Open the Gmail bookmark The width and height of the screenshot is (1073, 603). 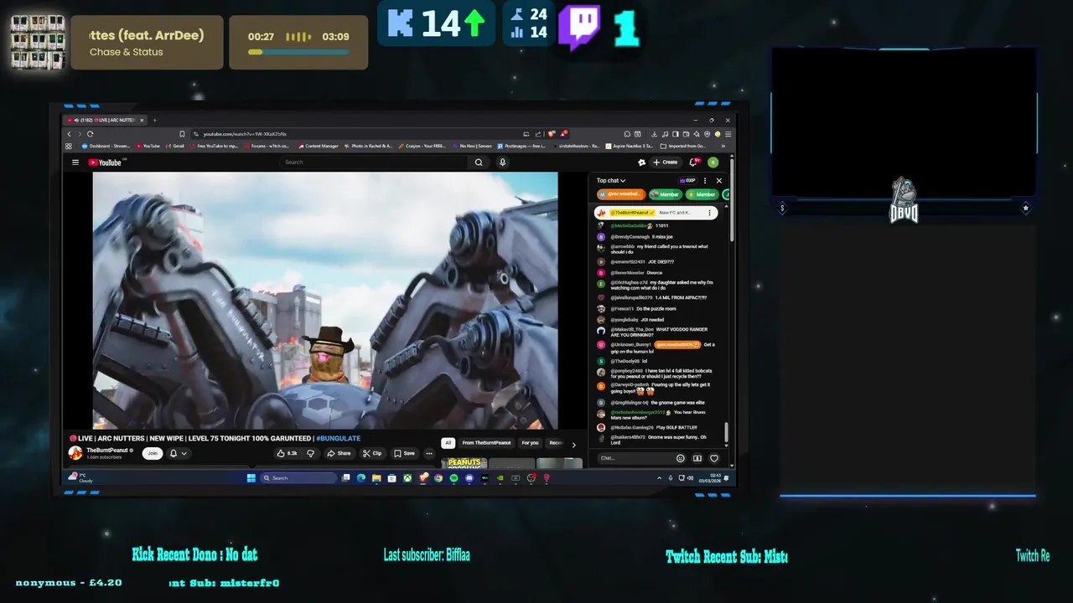point(176,146)
